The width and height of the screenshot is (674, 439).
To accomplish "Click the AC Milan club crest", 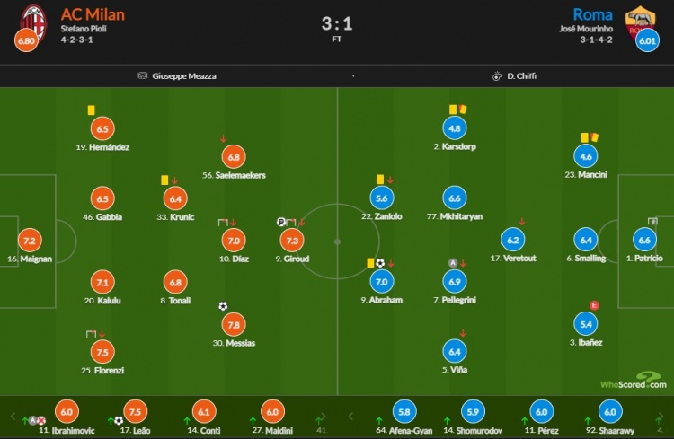I will click(33, 22).
